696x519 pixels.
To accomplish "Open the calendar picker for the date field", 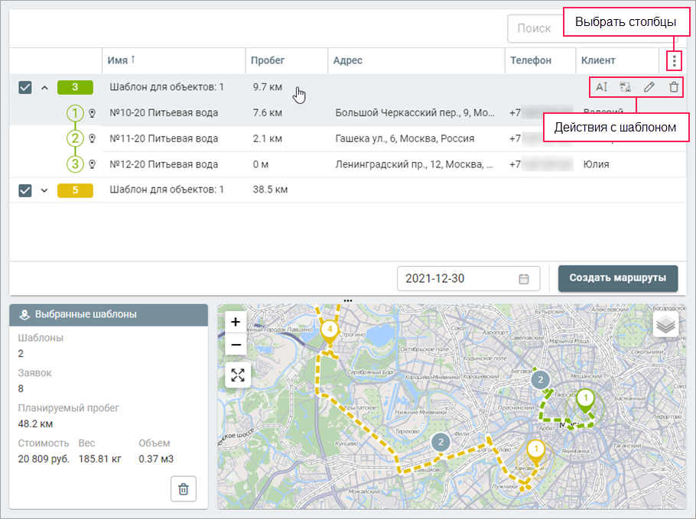I will 524,279.
